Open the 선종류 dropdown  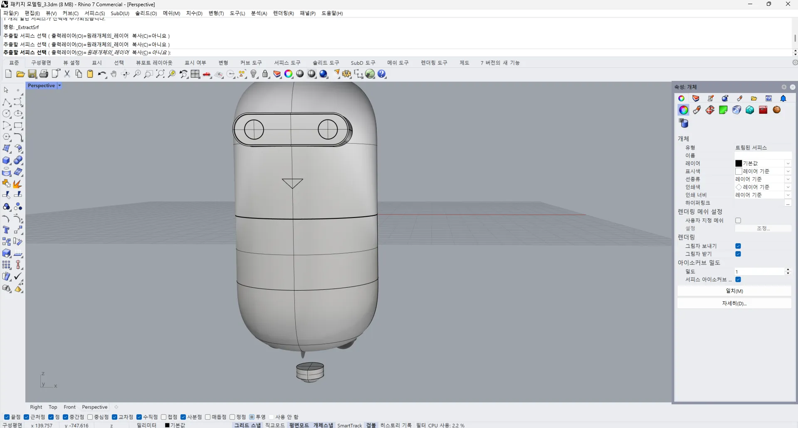(x=788, y=179)
